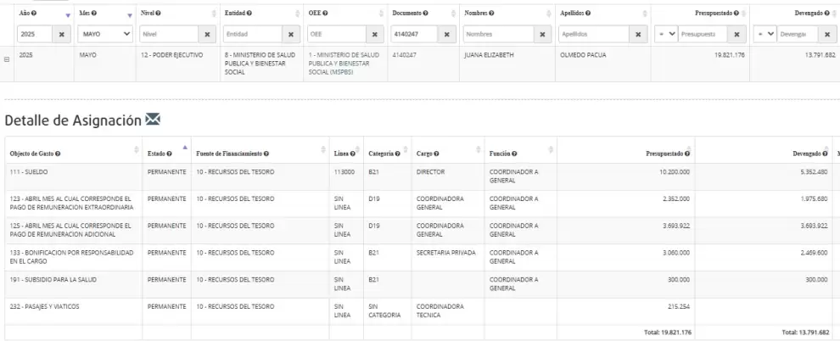The height and width of the screenshot is (341, 840).
Task: Show help icon next to Categoria header
Action: (x=397, y=154)
